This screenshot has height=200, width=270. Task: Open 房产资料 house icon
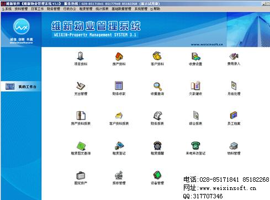pos(119,56)
